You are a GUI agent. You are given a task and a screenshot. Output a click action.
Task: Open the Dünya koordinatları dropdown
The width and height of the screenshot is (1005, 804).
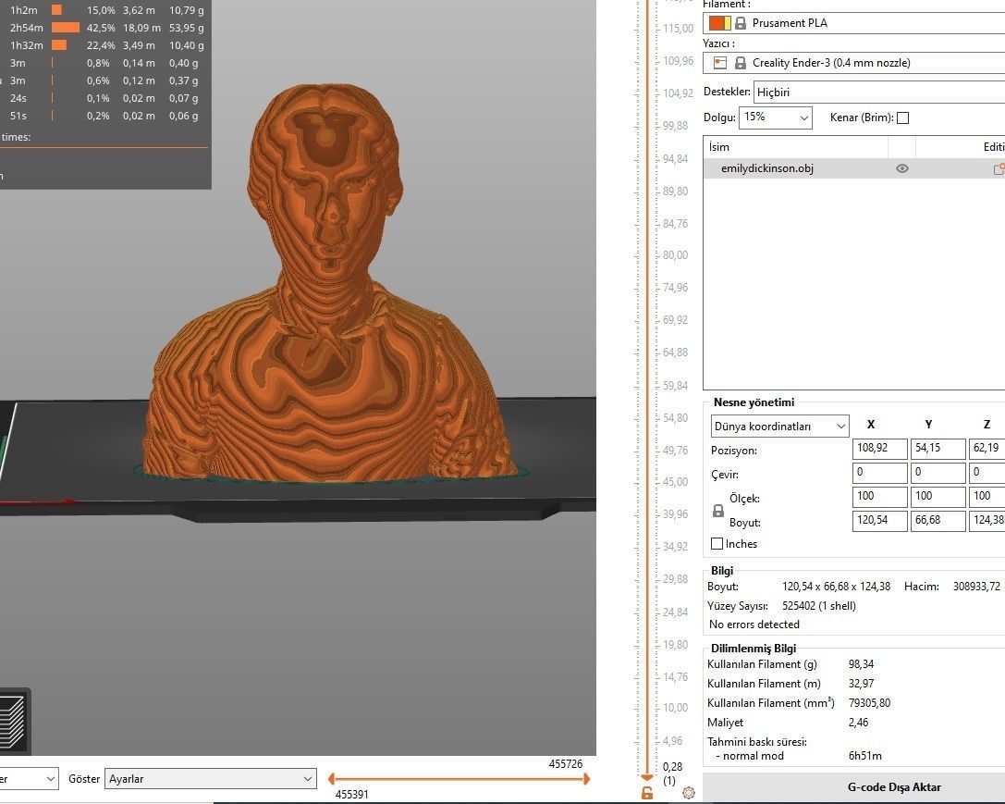coord(779,427)
